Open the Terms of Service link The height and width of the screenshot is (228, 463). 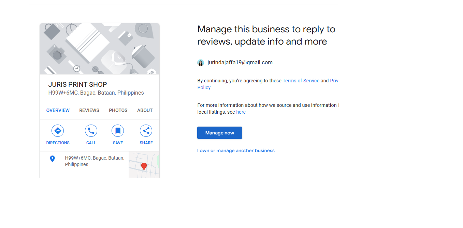[301, 81]
